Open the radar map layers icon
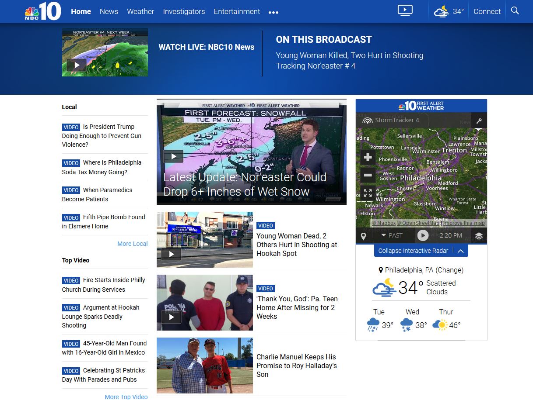The width and height of the screenshot is (533, 400). tap(479, 236)
